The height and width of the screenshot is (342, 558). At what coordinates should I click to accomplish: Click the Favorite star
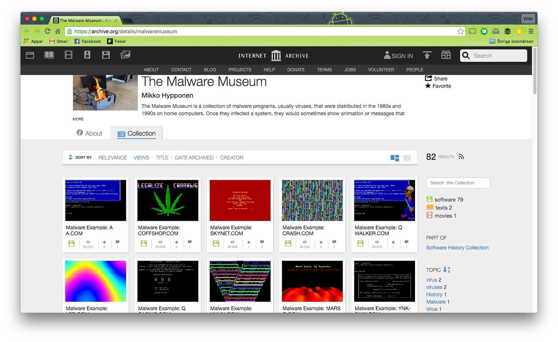coord(428,86)
